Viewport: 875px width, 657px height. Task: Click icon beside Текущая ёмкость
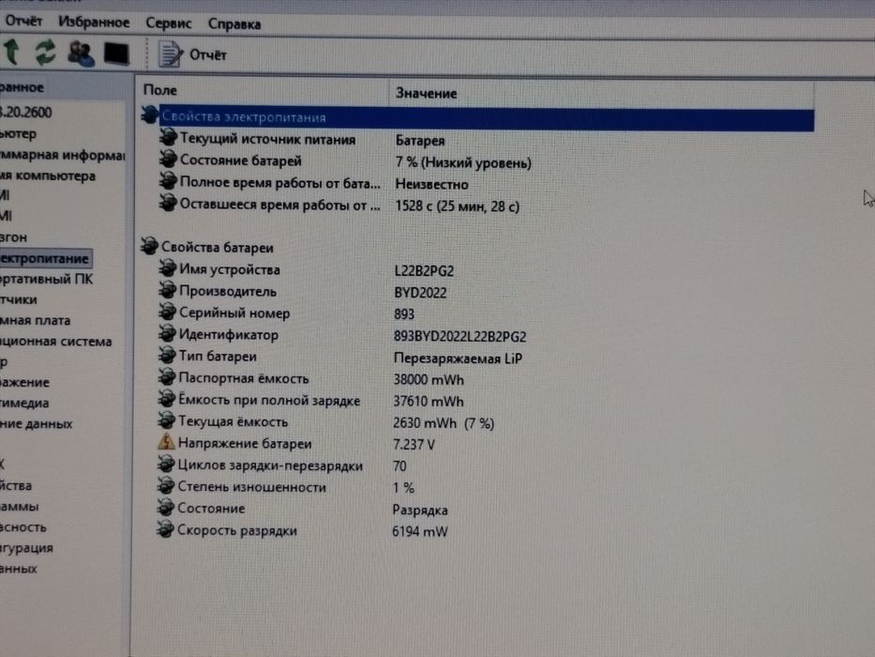pyautogui.click(x=167, y=420)
